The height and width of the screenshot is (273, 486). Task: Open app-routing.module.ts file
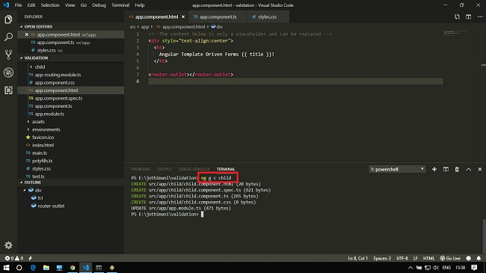tap(58, 75)
